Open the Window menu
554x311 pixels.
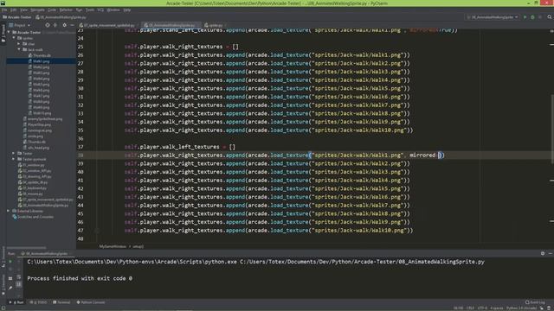pos(113,10)
